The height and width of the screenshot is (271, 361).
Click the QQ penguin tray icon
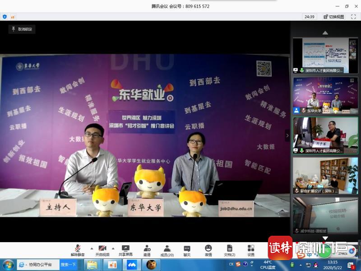tap(315, 265)
